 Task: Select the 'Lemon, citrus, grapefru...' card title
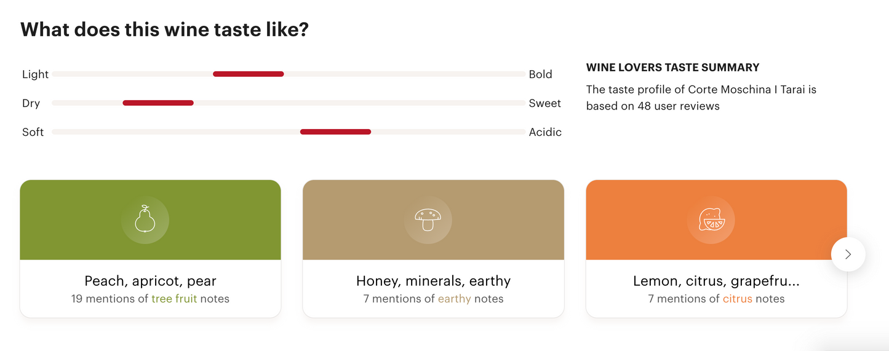[x=716, y=281]
